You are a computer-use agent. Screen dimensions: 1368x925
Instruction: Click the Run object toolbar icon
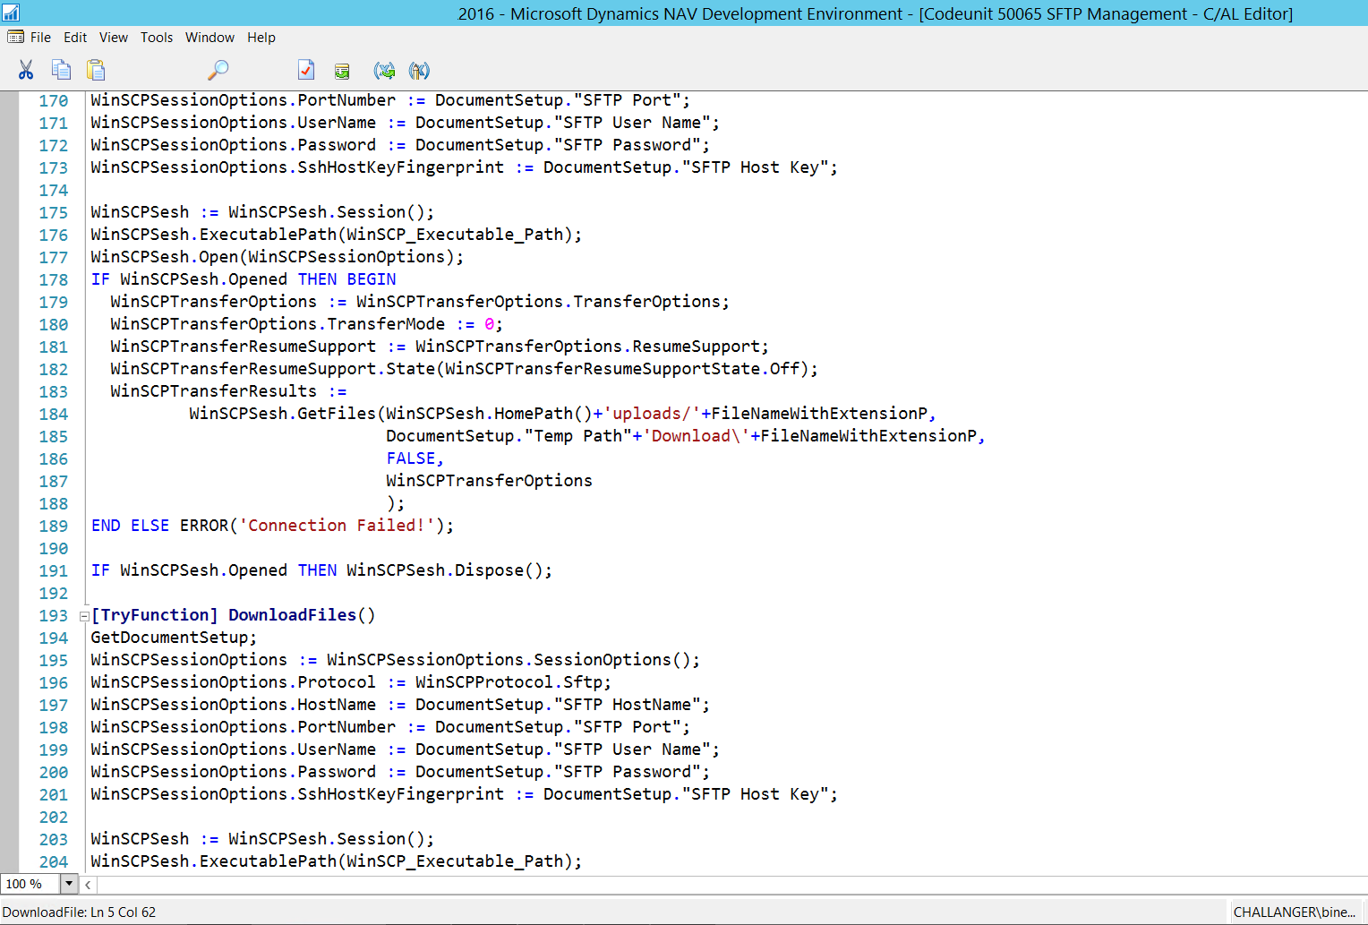coord(342,70)
